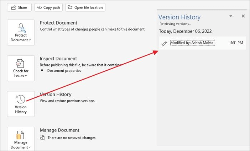
Task: Open Version History clock icon
Action: click(21, 99)
